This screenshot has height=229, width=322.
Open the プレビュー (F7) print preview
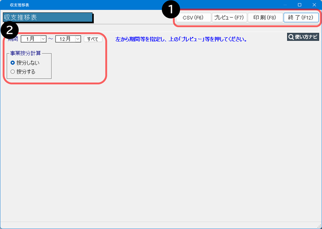click(229, 18)
